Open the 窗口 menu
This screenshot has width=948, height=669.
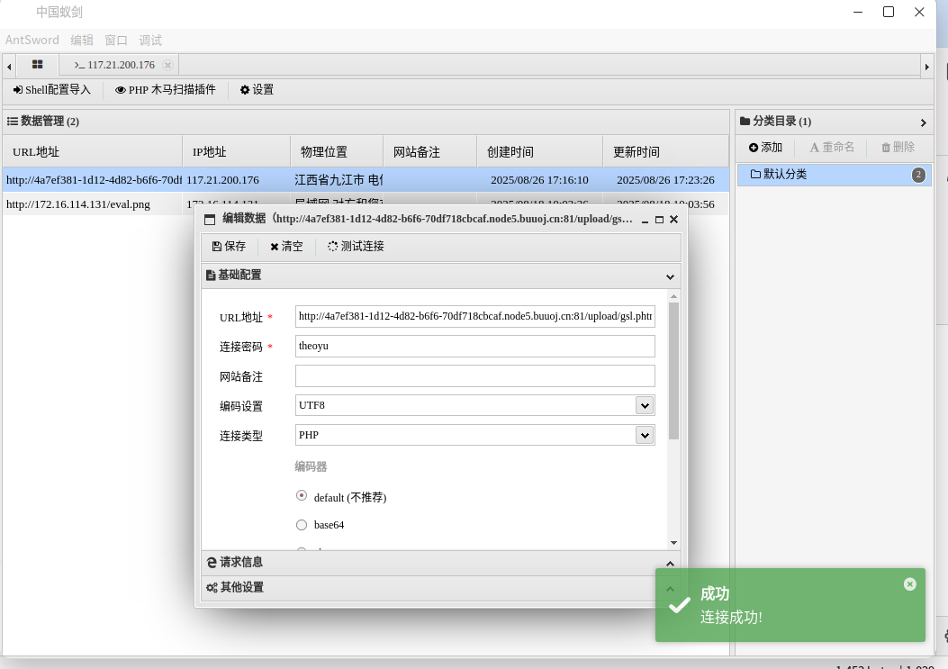point(116,40)
